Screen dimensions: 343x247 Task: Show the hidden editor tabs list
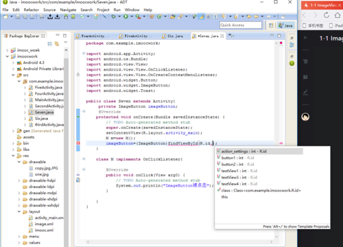[x=231, y=36]
